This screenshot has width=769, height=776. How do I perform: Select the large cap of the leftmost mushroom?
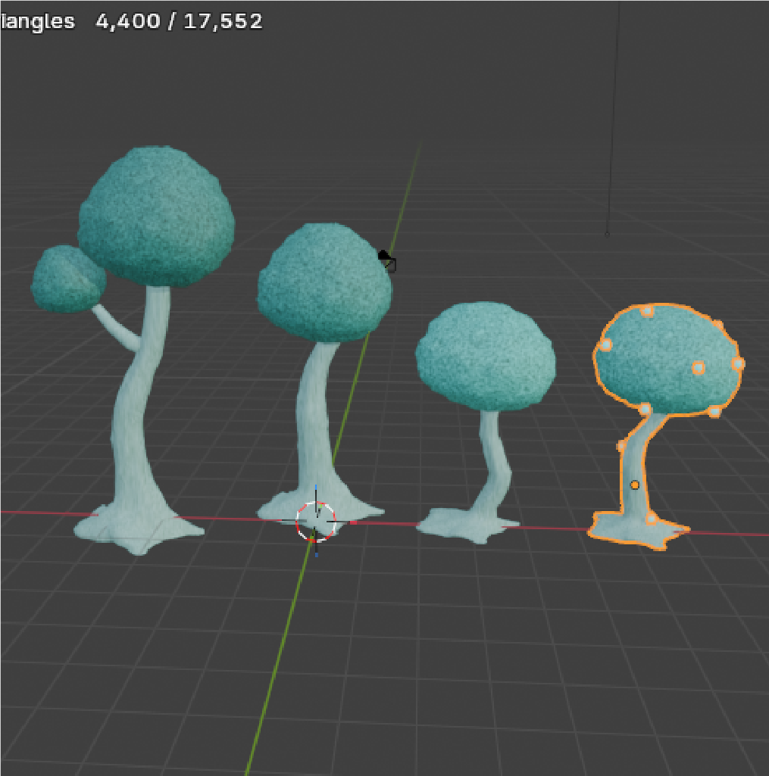(x=157, y=217)
